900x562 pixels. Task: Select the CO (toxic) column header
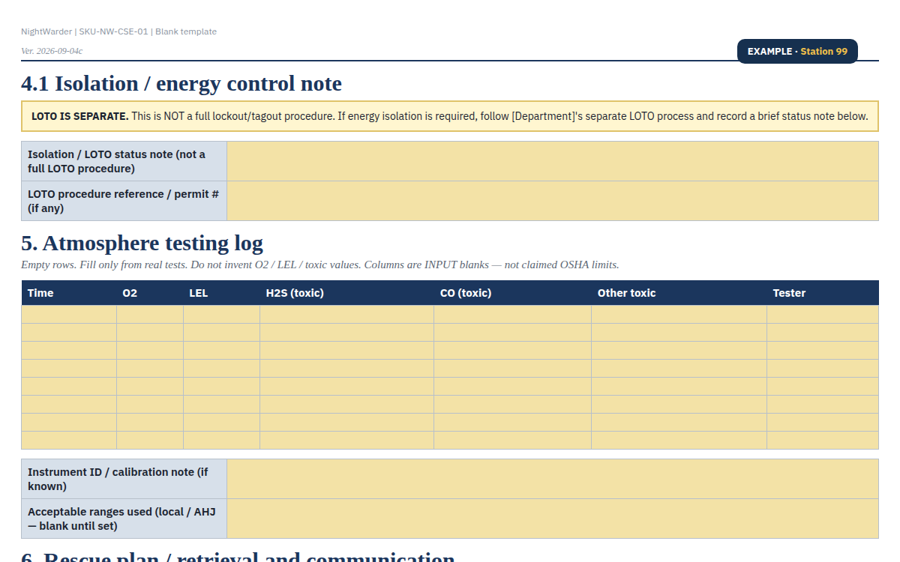click(x=512, y=293)
